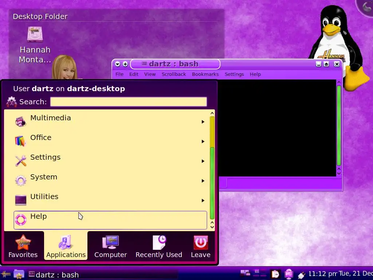Expand the Office submenu arrow

pyautogui.click(x=203, y=141)
